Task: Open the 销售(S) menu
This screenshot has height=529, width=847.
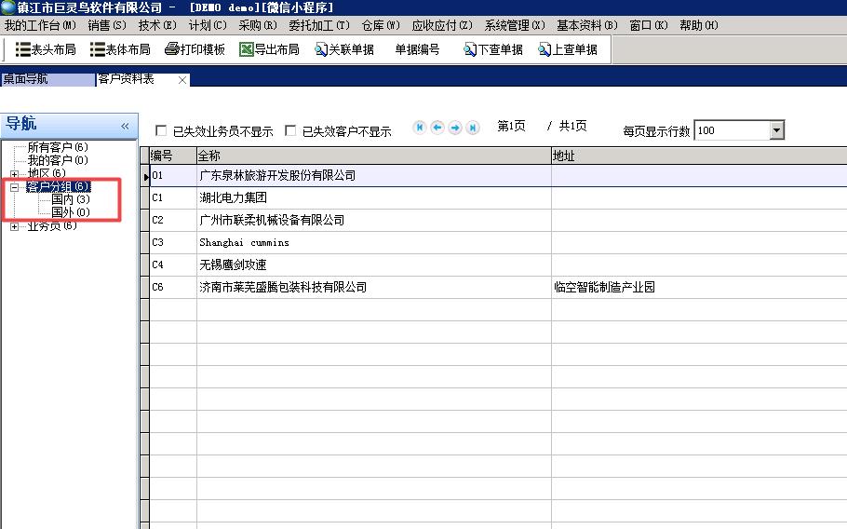Action: pyautogui.click(x=106, y=25)
